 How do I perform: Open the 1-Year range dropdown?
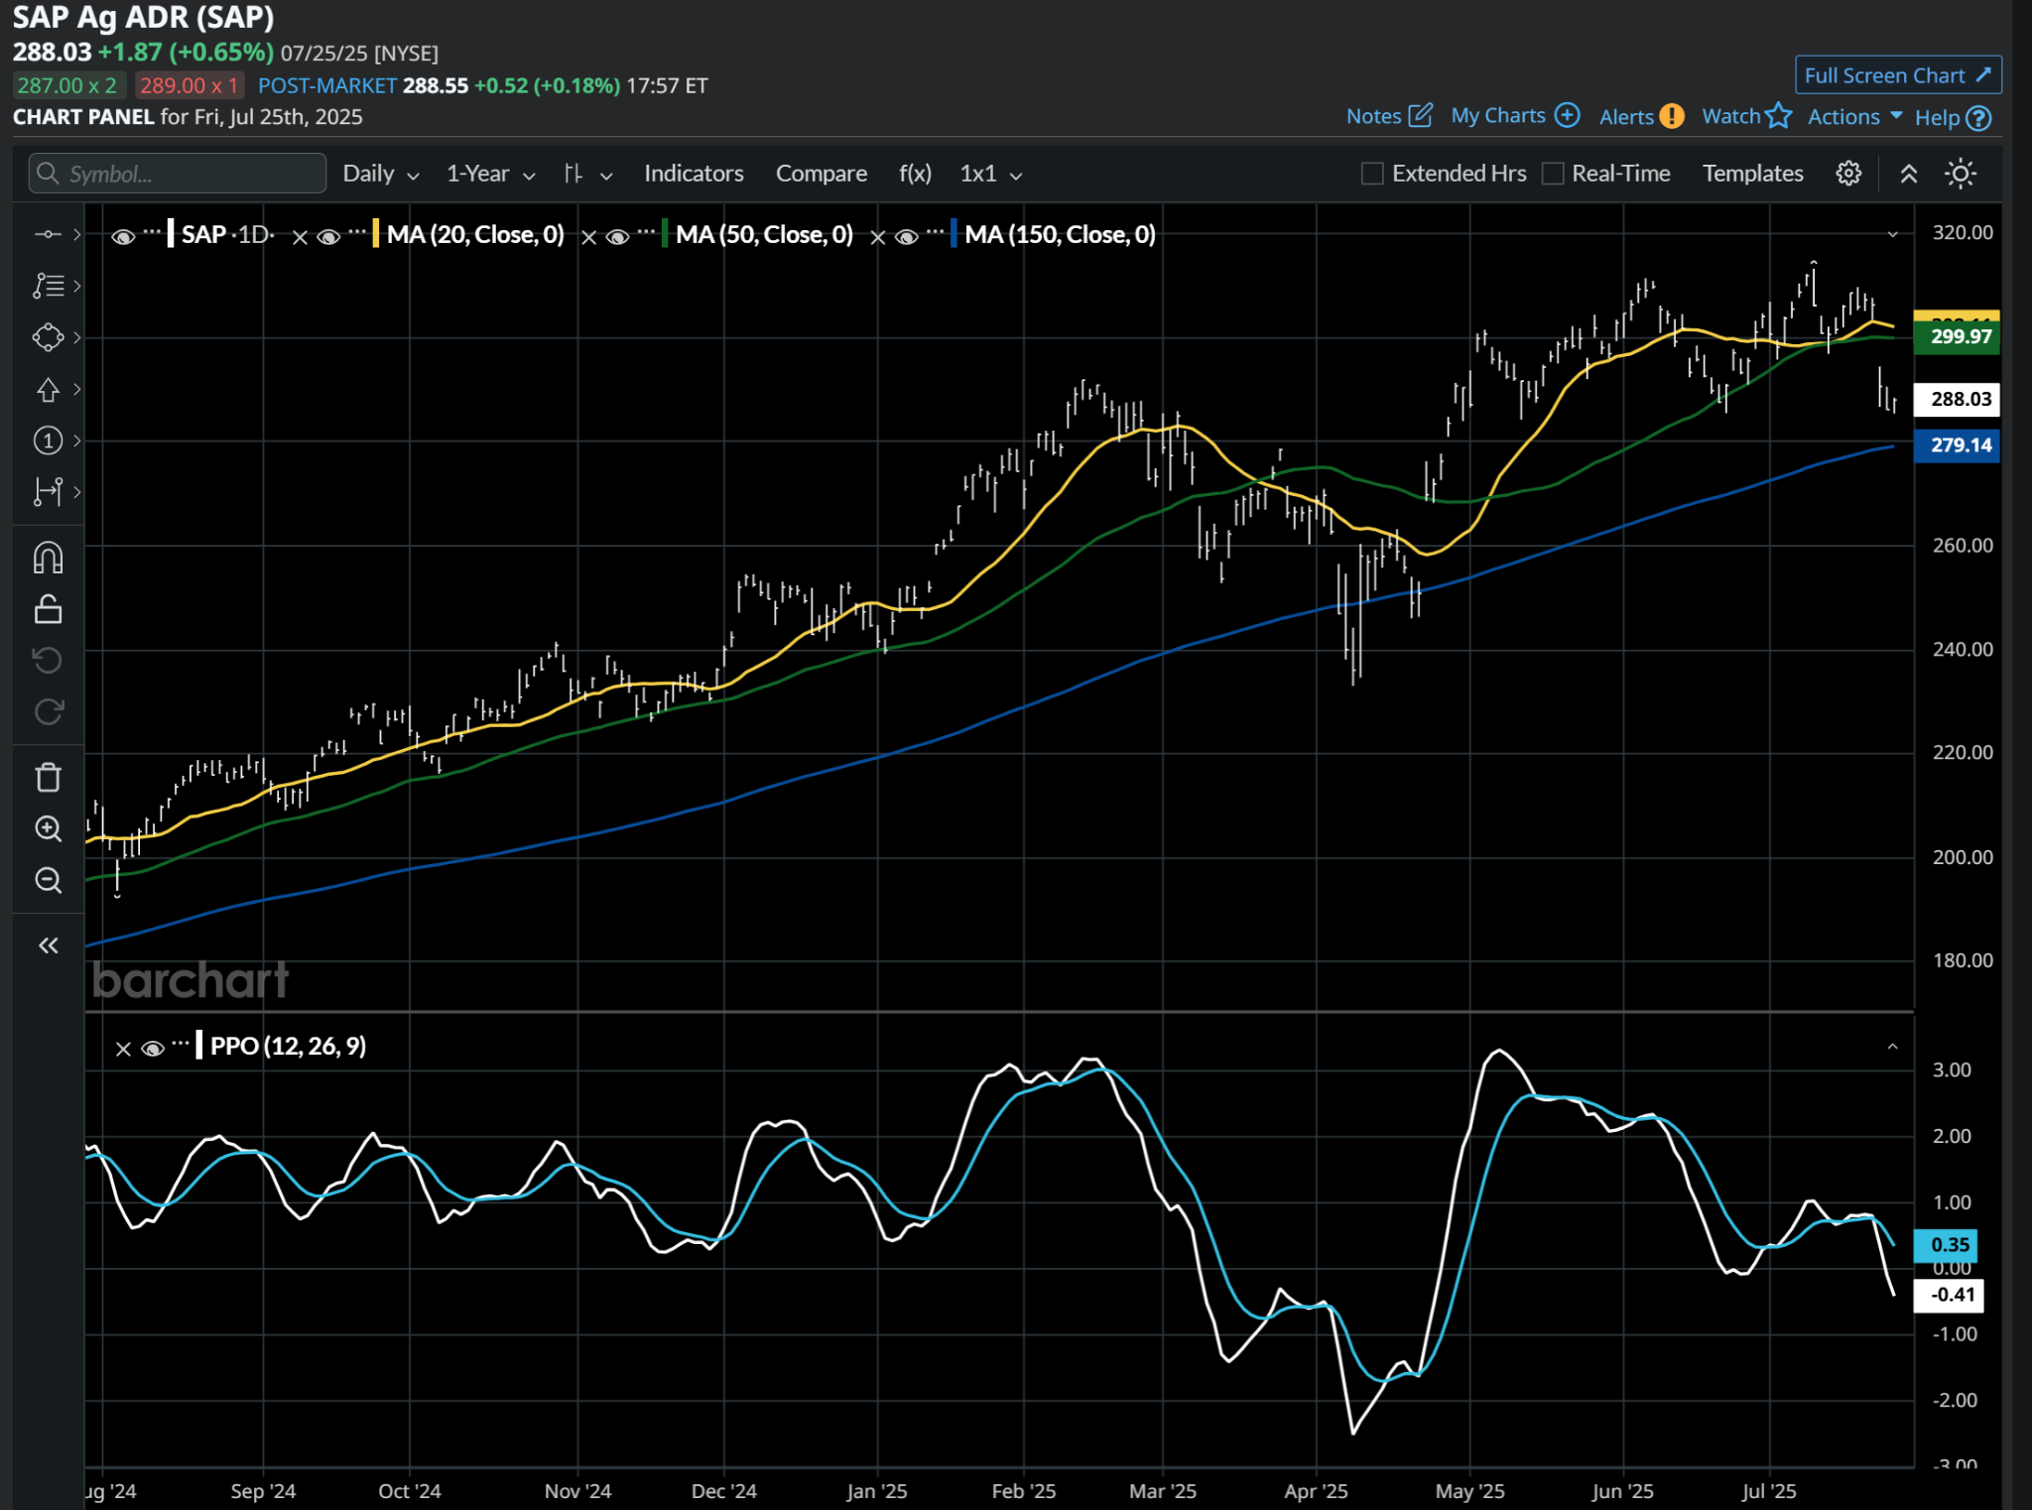coord(491,174)
